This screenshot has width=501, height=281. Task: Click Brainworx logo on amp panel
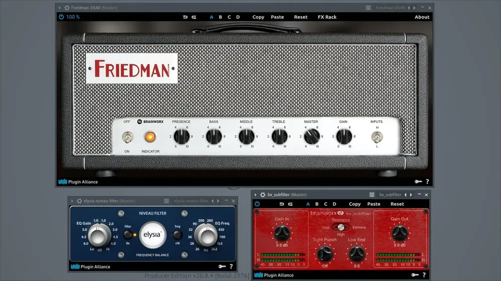tap(150, 121)
